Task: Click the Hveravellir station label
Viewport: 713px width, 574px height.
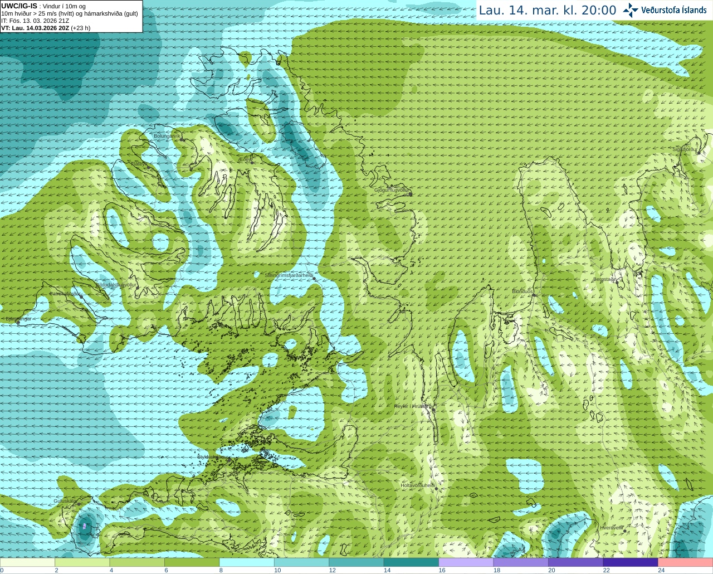Action: tap(611, 527)
